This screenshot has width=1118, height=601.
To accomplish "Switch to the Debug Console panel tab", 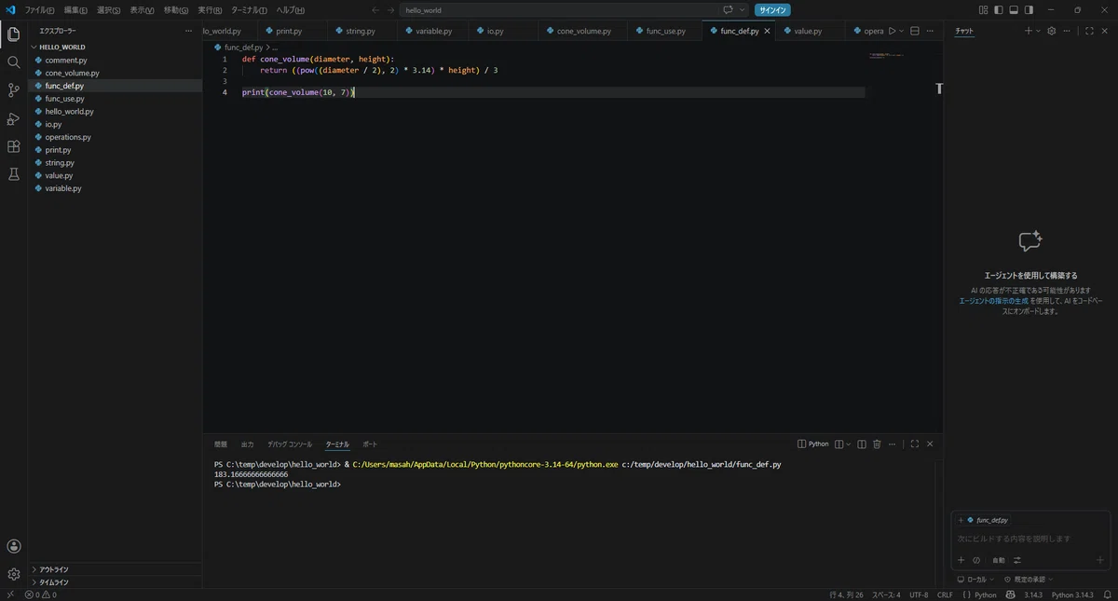I will click(290, 444).
